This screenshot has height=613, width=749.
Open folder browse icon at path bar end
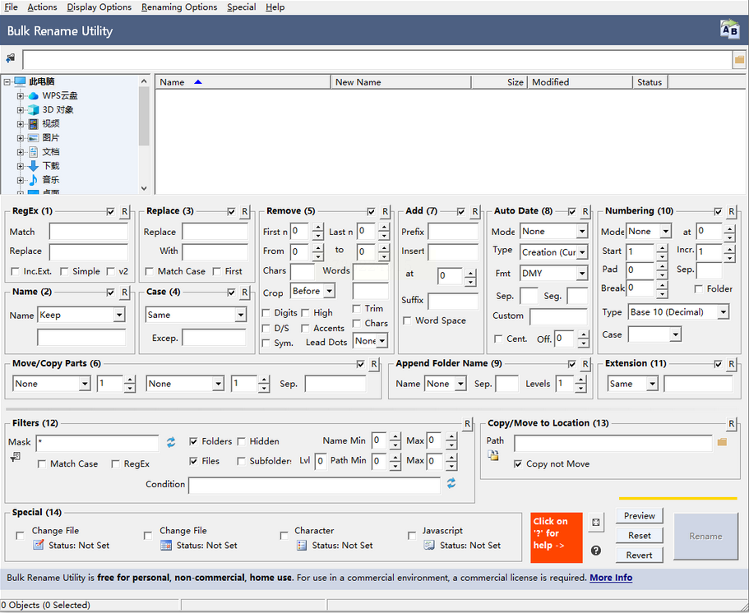pyautogui.click(x=739, y=60)
